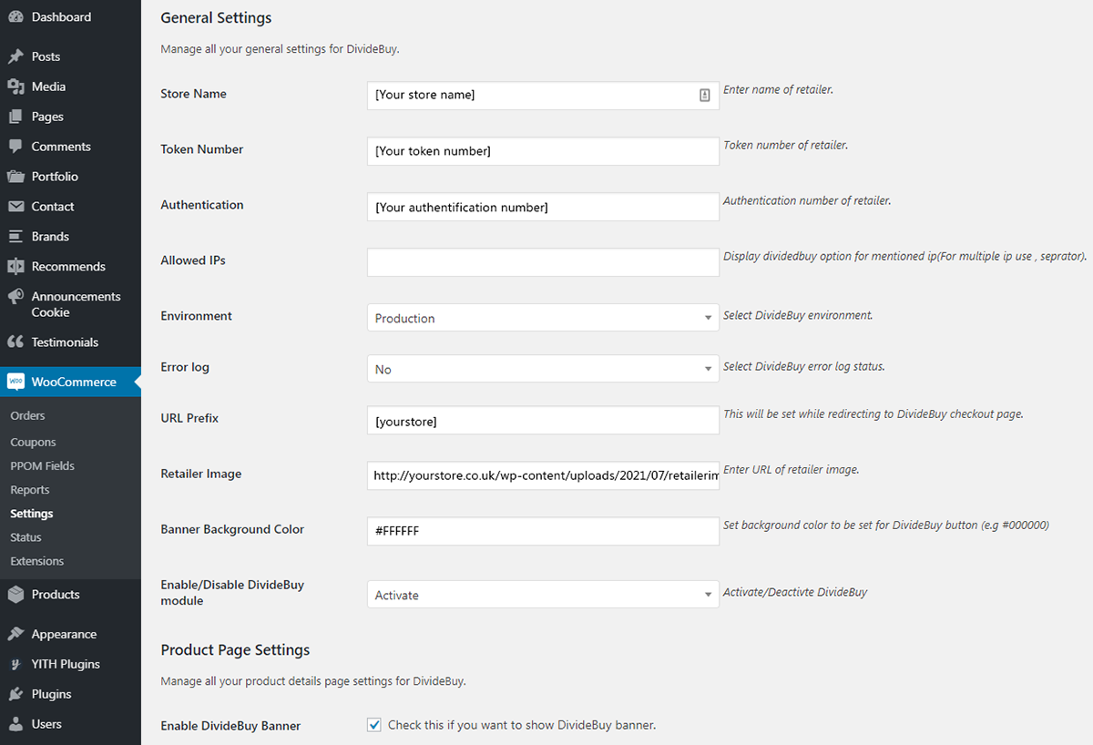Click the Banner Background Color field

coord(543,531)
